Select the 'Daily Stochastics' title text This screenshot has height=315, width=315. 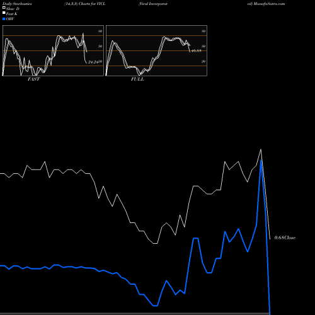coord(17,4)
